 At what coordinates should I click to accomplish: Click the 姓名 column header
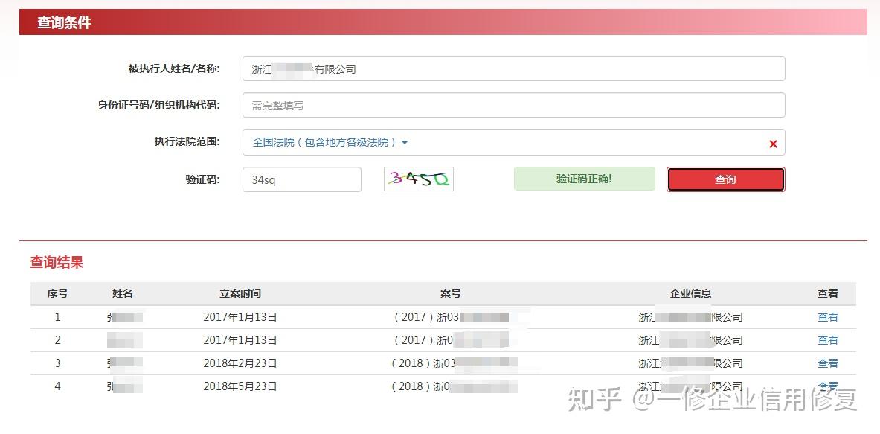(123, 293)
